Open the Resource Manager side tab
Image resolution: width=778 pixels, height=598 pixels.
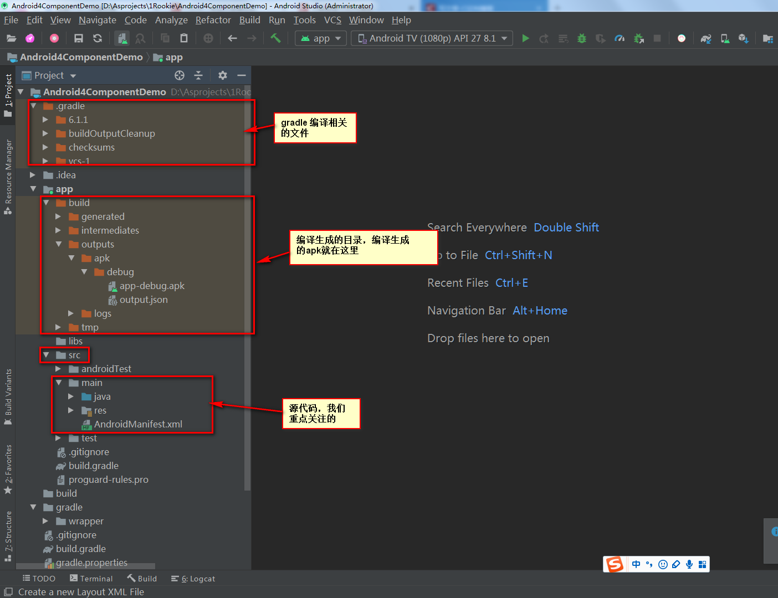8,177
